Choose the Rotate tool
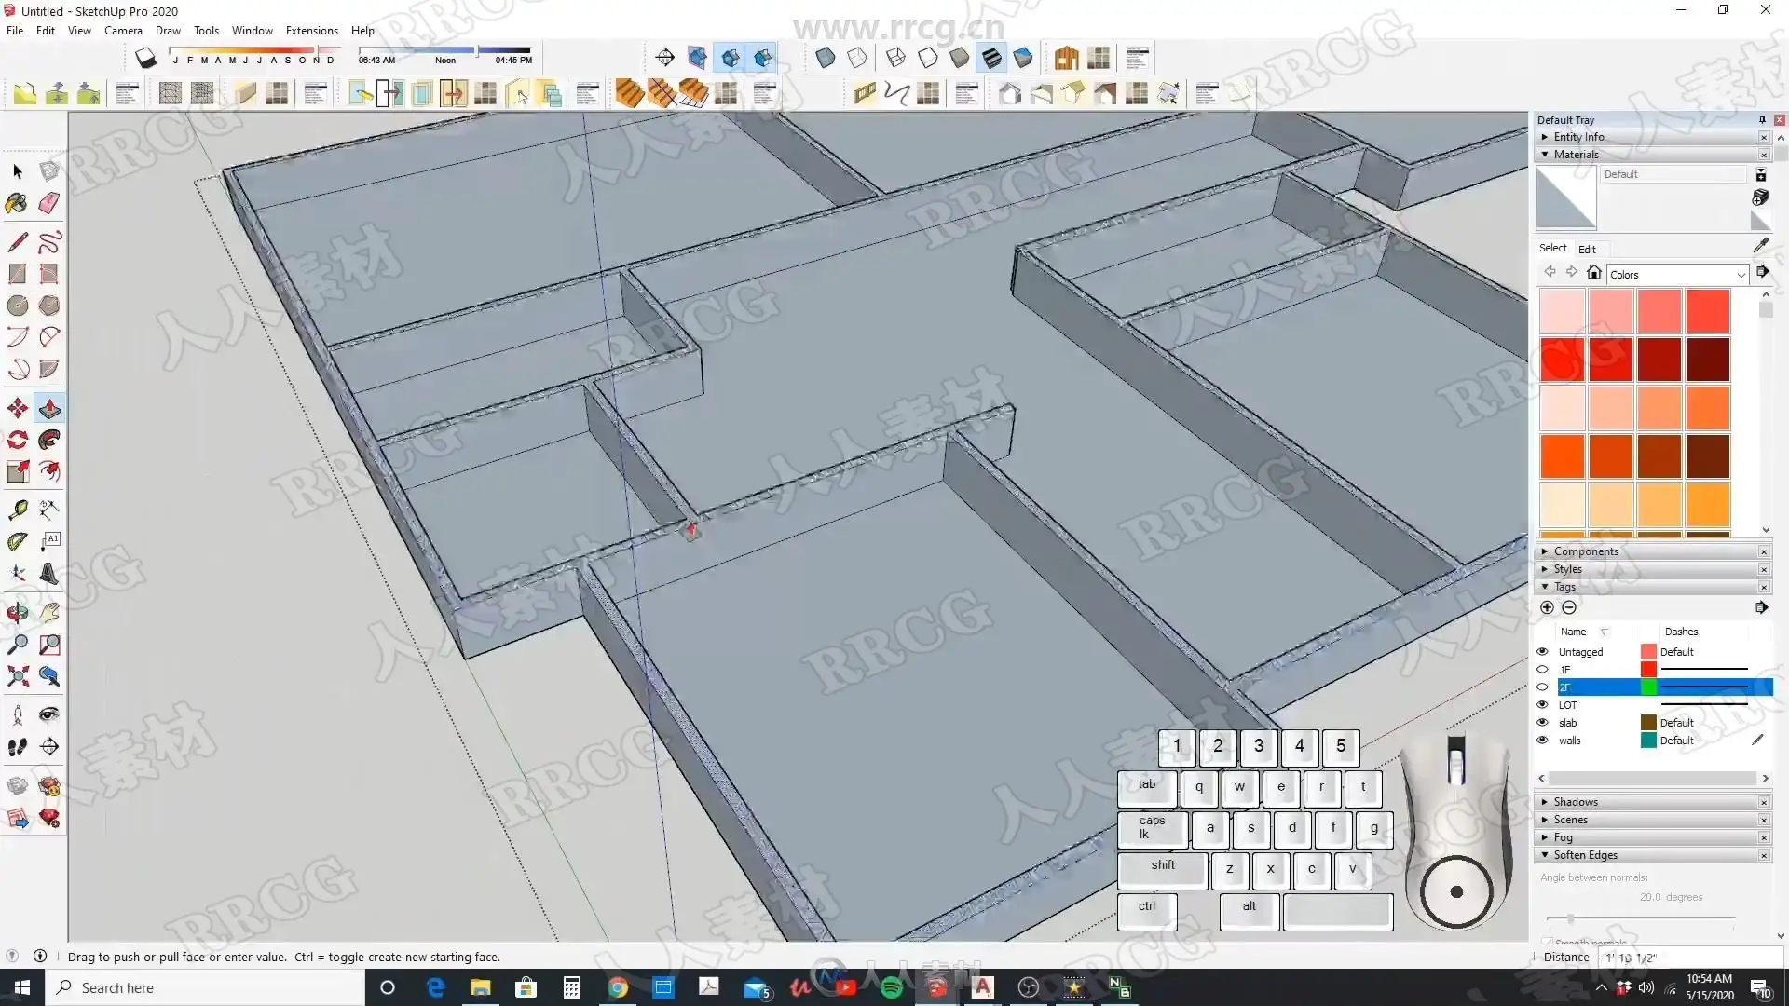 coord(17,440)
